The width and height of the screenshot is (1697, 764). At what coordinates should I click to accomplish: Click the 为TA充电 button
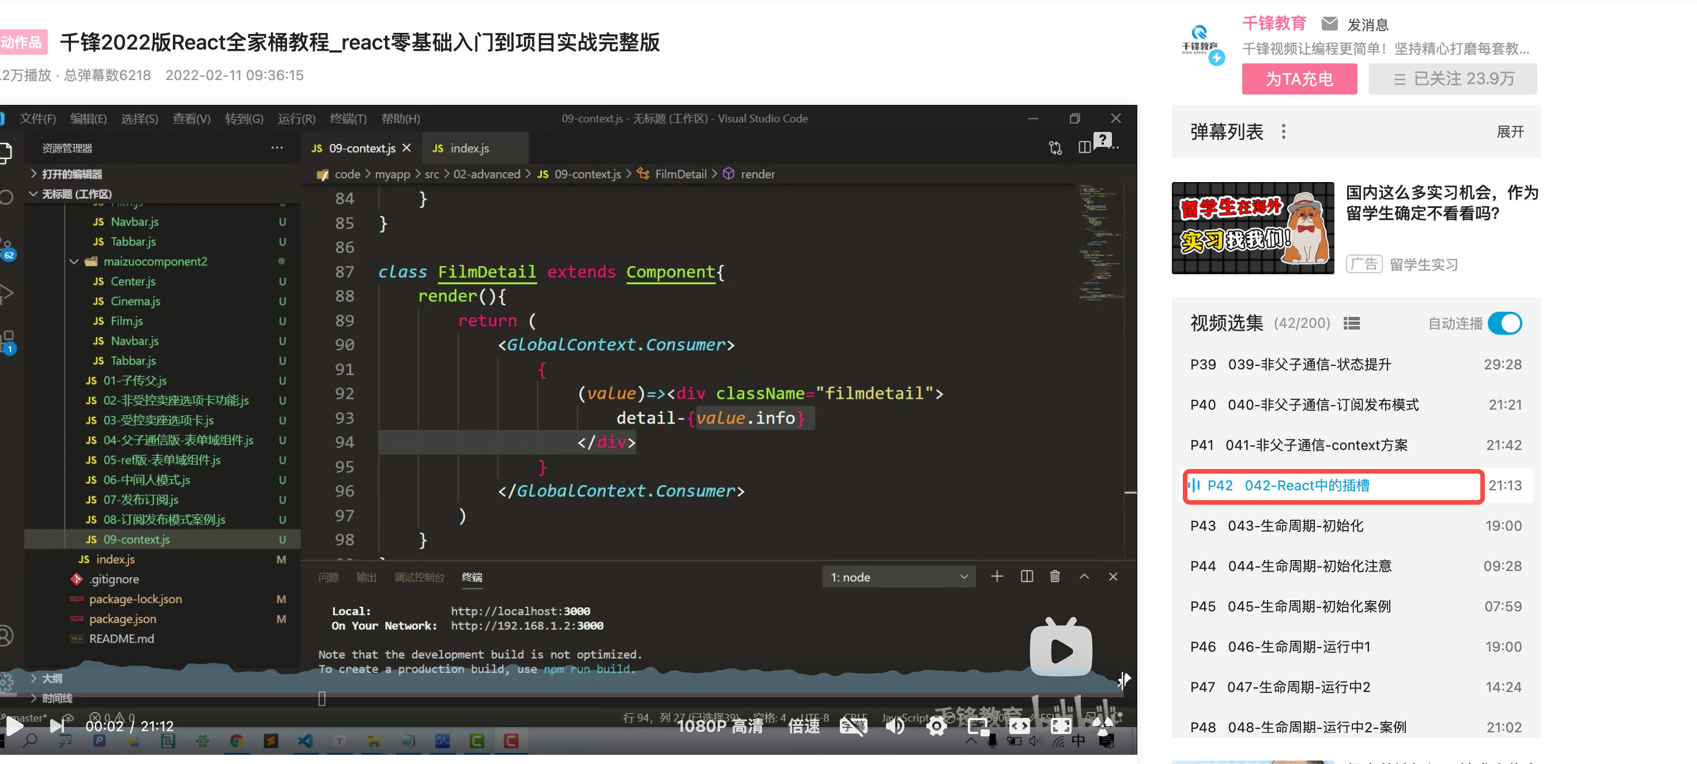pos(1299,79)
